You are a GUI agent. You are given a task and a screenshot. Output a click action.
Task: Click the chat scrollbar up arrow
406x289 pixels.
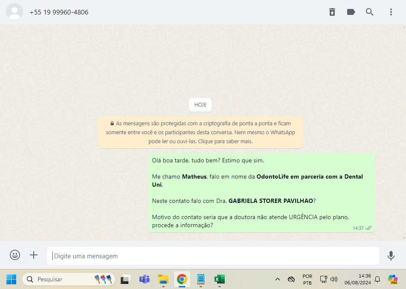point(404,27)
